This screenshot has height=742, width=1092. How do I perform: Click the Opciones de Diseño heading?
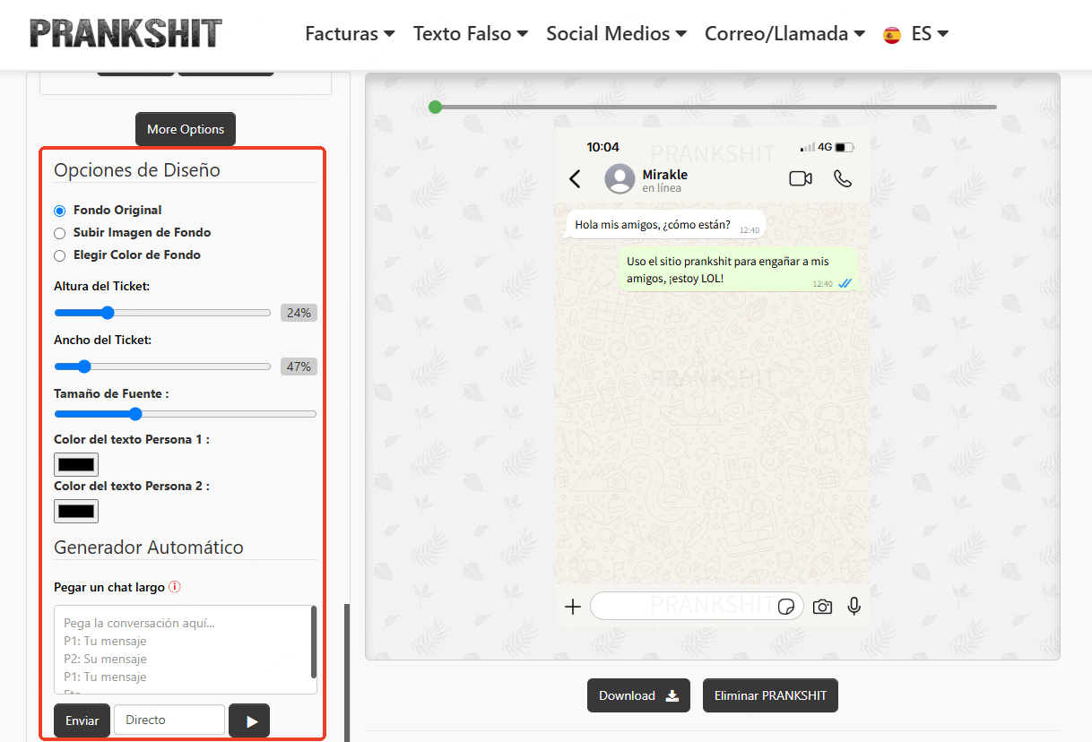point(137,170)
